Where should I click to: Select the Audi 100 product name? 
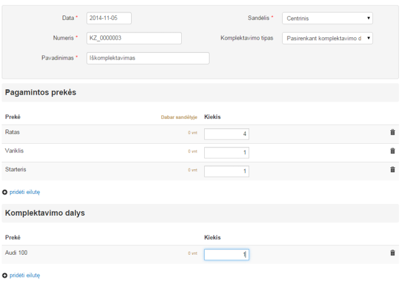pos(16,253)
